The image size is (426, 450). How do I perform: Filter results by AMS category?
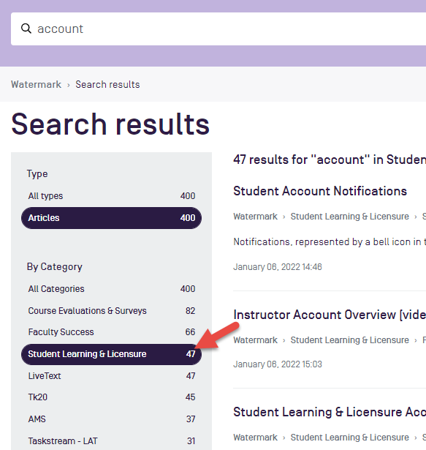[111, 419]
